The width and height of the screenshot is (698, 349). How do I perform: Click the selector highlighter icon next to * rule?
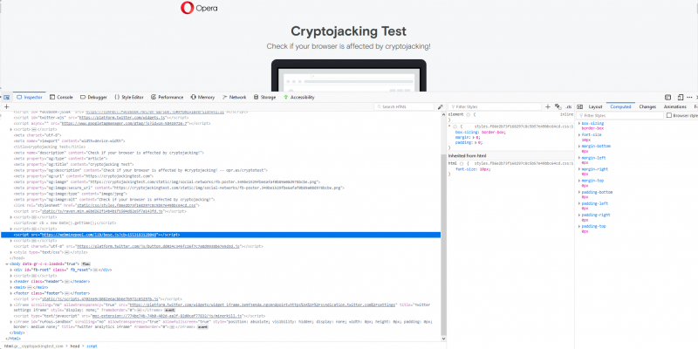coord(455,127)
